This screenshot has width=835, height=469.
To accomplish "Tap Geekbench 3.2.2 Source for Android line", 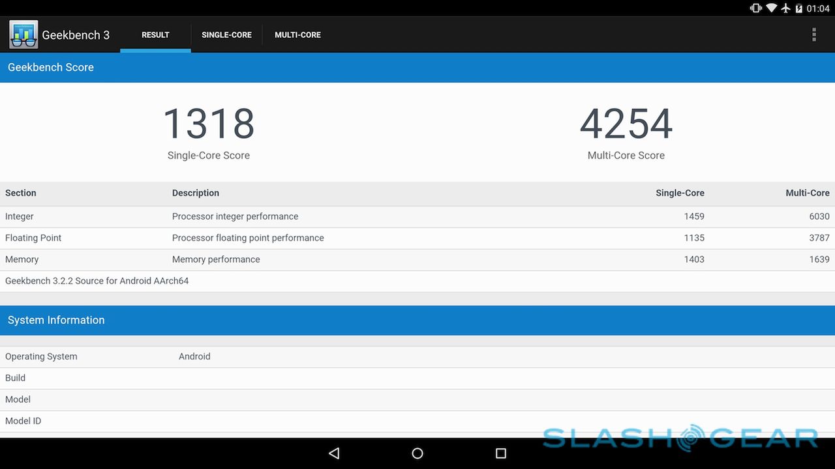I will (x=97, y=281).
